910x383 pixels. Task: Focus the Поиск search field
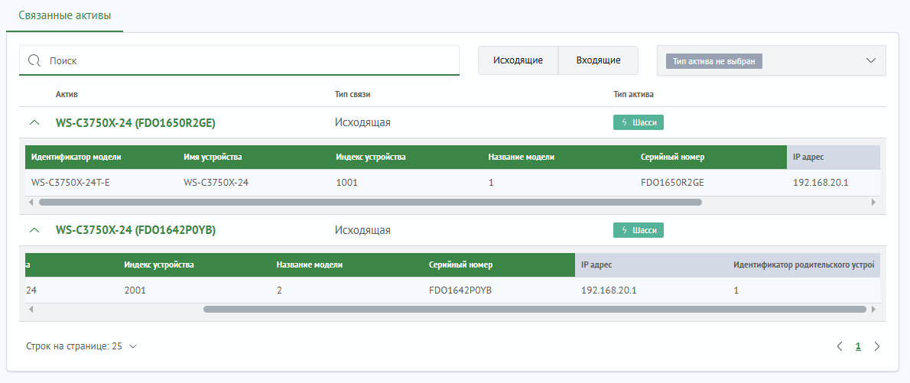(239, 60)
